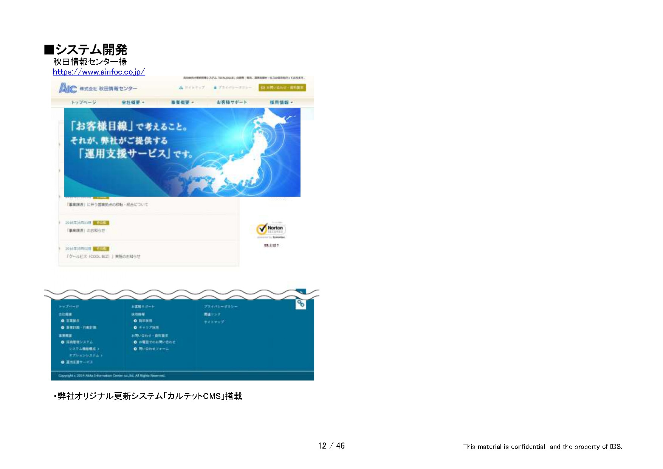Click the お問い合わせ・資料請求 gold button
This screenshot has width=663, height=469.
(283, 88)
